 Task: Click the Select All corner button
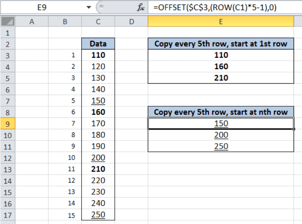pyautogui.click(x=8, y=21)
